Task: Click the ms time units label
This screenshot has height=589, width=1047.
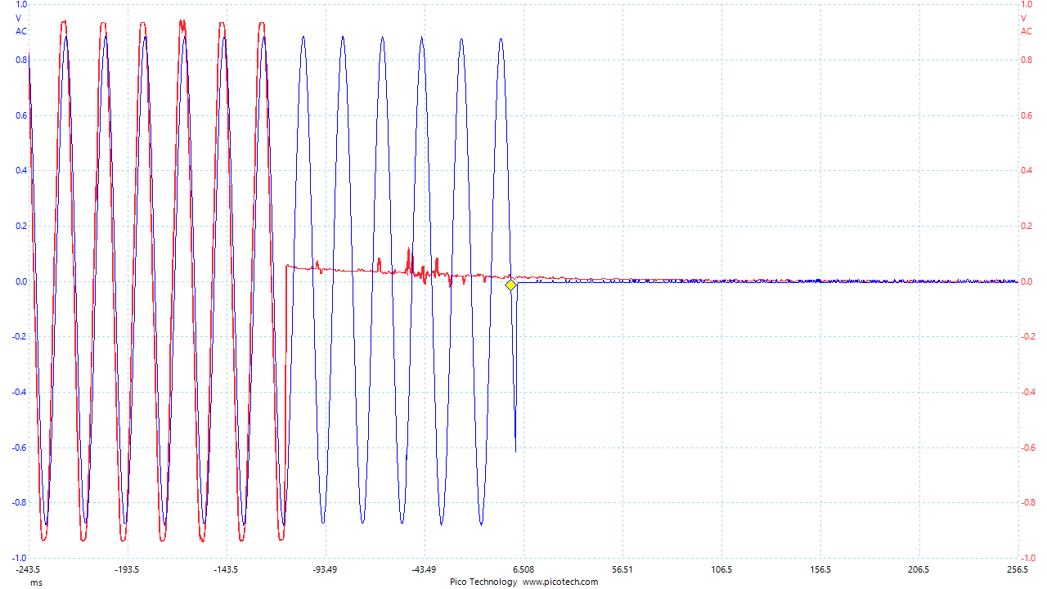Action: (35, 583)
